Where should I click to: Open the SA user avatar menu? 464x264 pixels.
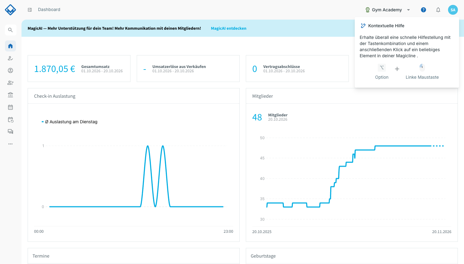453,10
